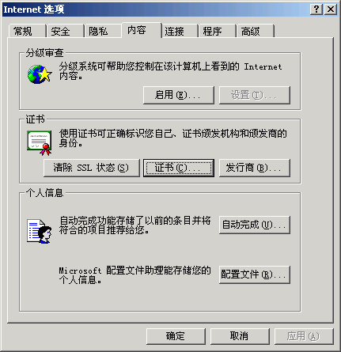Select the 内容 tab

[141, 30]
